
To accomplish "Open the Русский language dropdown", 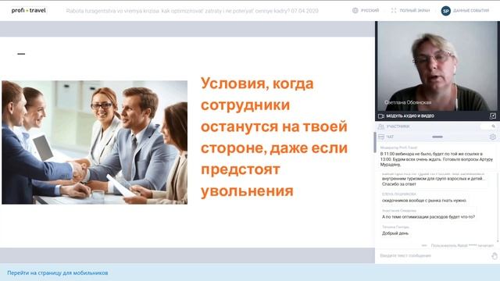I will 370,10.
